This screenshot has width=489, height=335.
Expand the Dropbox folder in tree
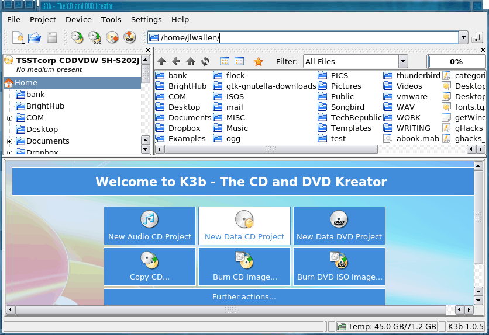click(10, 152)
